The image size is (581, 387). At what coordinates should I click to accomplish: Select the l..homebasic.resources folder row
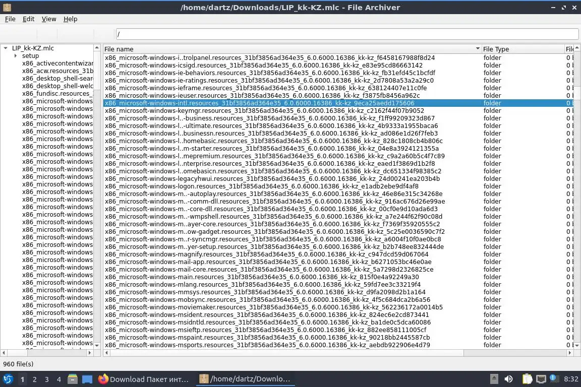[338, 141]
